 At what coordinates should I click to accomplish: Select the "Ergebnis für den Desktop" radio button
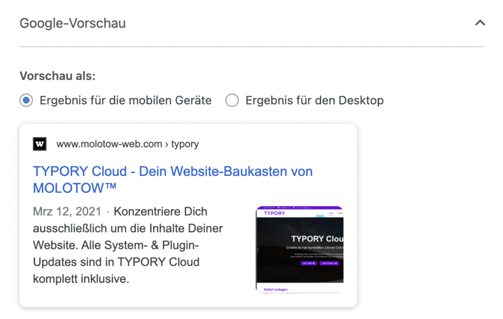[231, 100]
